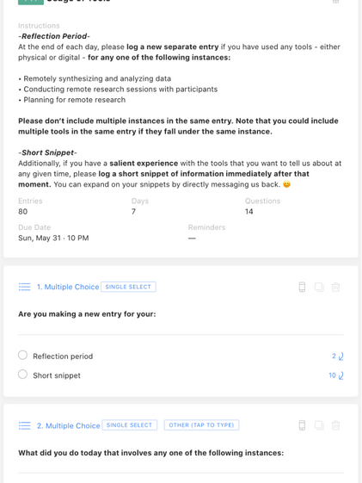The height and width of the screenshot is (483, 362).
Task: Click the SINGLE SELECT tag on question 1
Action: click(x=128, y=287)
